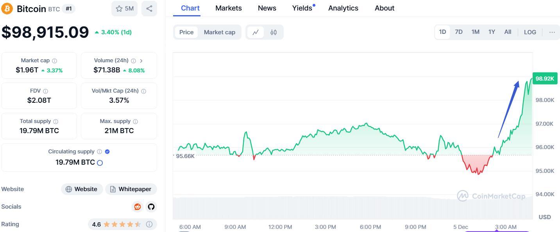Open the chart more options menu
The height and width of the screenshot is (232, 560).
[552, 32]
